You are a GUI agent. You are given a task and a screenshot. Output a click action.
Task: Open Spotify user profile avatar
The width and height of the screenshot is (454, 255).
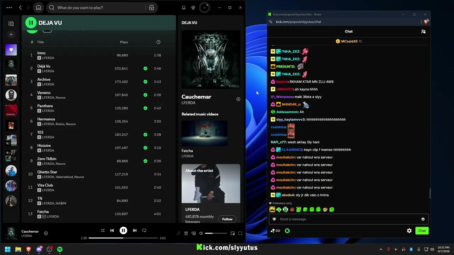click(205, 7)
